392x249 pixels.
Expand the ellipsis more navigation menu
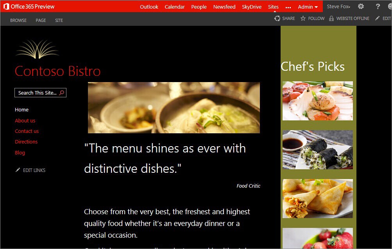pos(288,7)
